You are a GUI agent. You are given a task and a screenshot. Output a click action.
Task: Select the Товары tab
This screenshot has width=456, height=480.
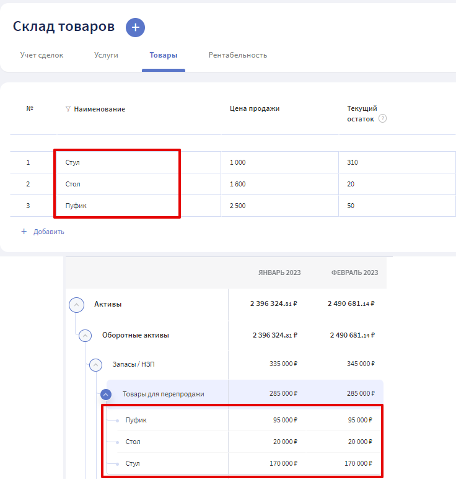click(x=163, y=55)
